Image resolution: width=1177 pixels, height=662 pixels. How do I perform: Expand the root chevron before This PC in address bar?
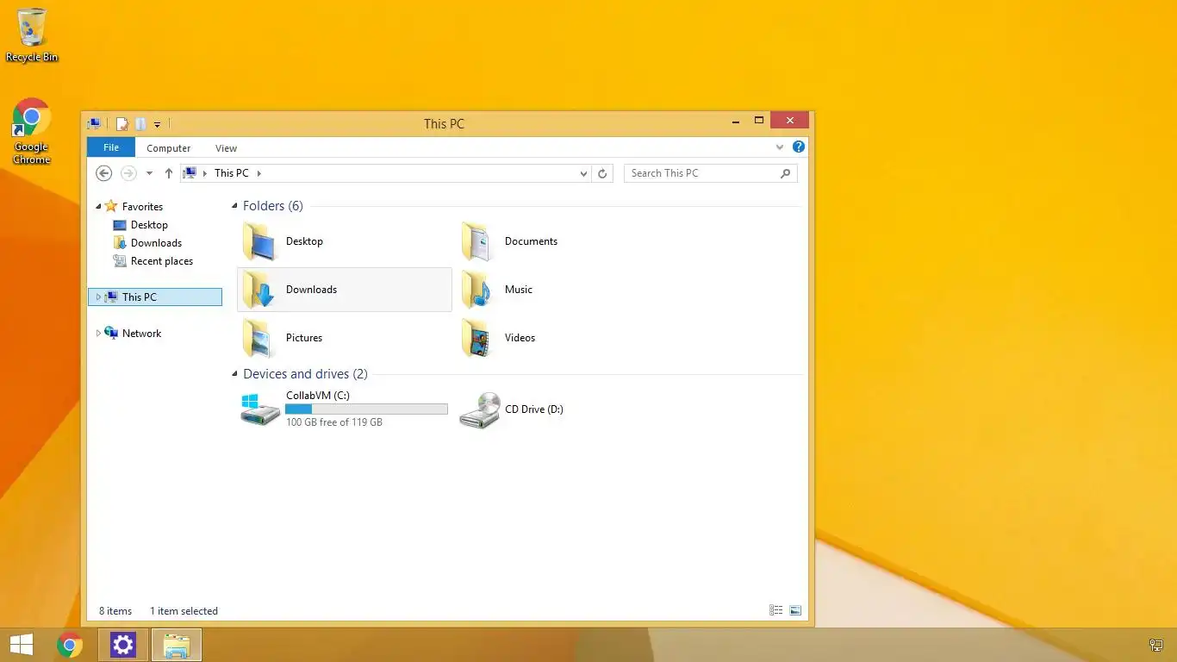(205, 173)
